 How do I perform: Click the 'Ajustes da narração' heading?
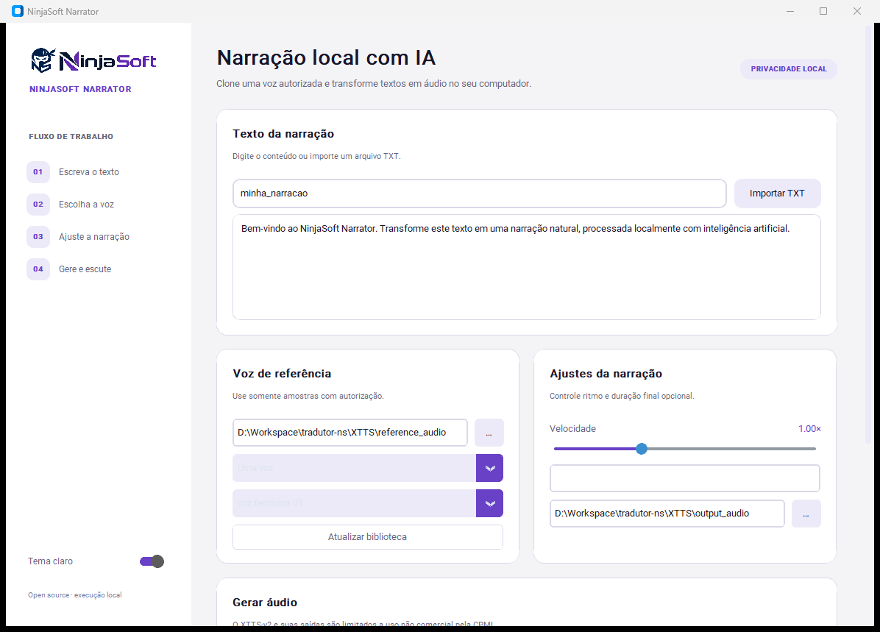pos(606,374)
